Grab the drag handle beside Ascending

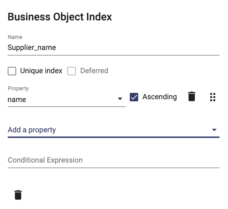(x=213, y=97)
